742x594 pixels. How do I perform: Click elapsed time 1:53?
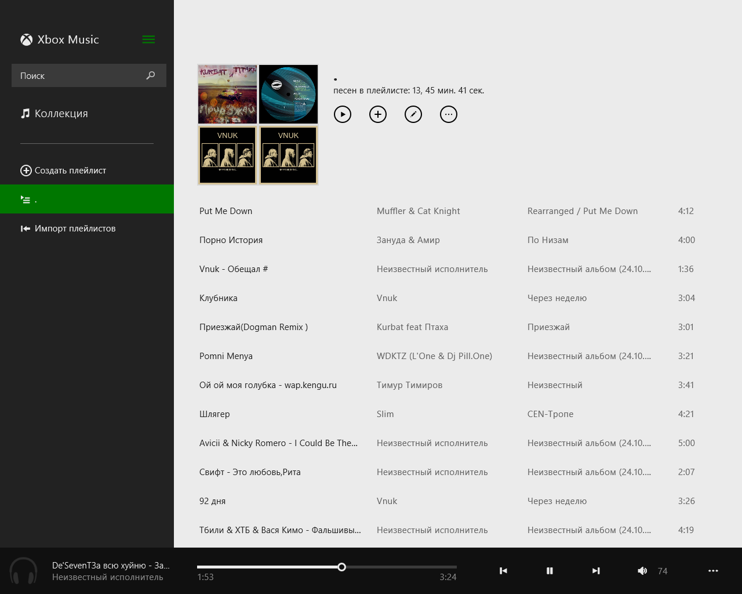(205, 577)
